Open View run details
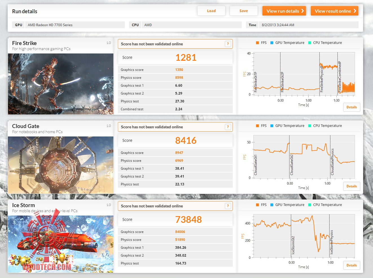373x278 pixels. [284, 11]
